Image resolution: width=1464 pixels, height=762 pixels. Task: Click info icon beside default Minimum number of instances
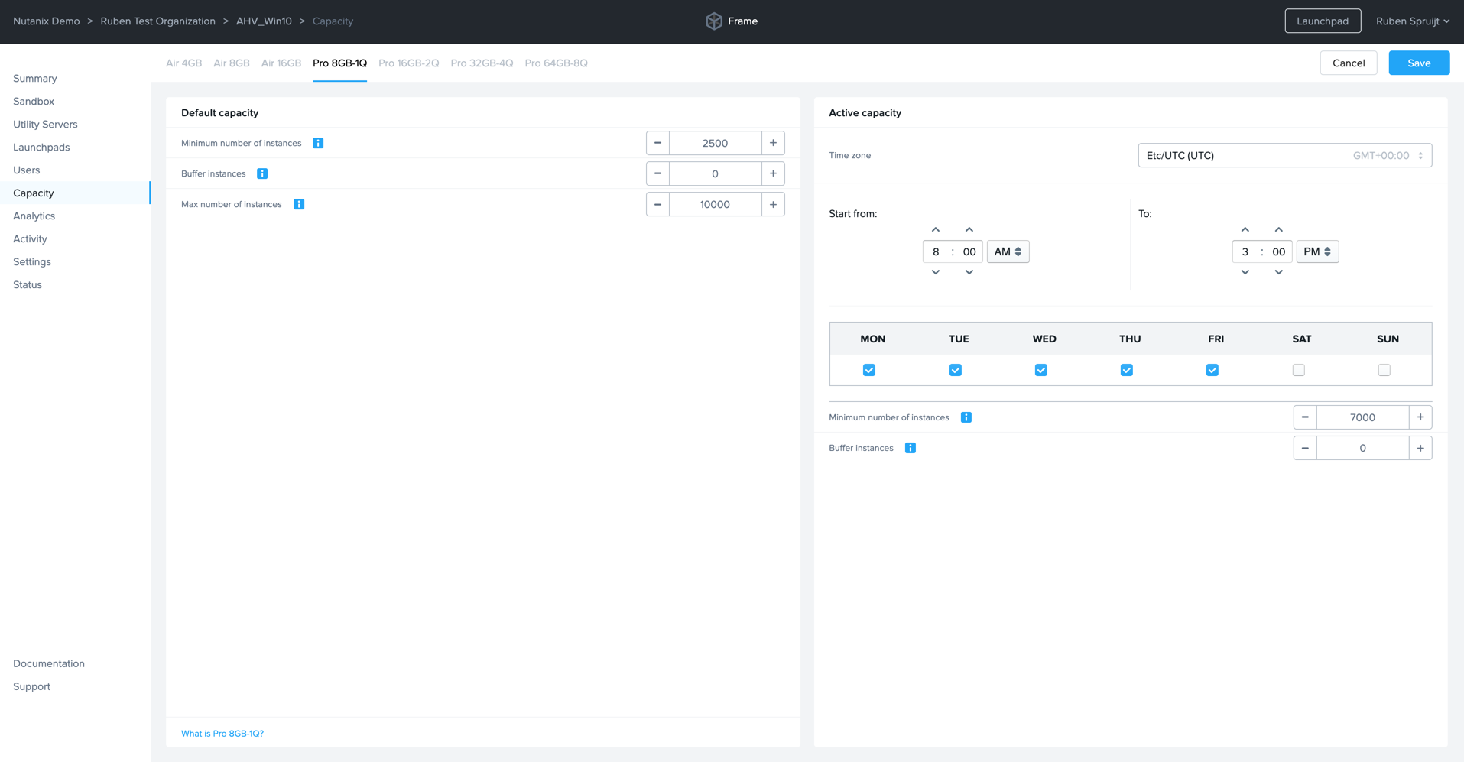[x=318, y=143]
